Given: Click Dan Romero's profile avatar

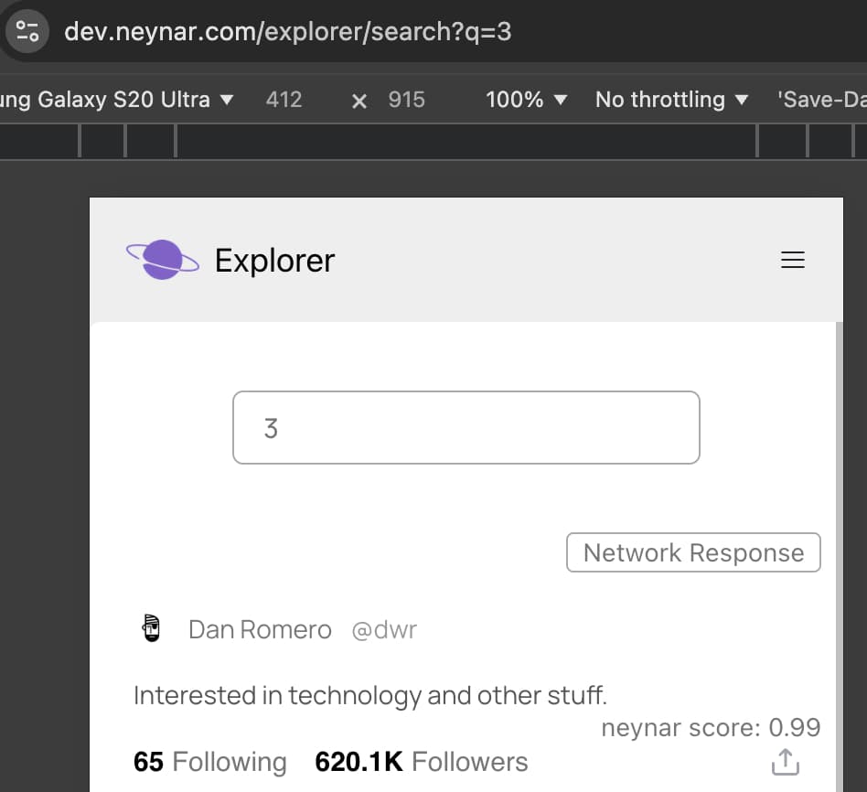Looking at the screenshot, I should click(x=151, y=628).
